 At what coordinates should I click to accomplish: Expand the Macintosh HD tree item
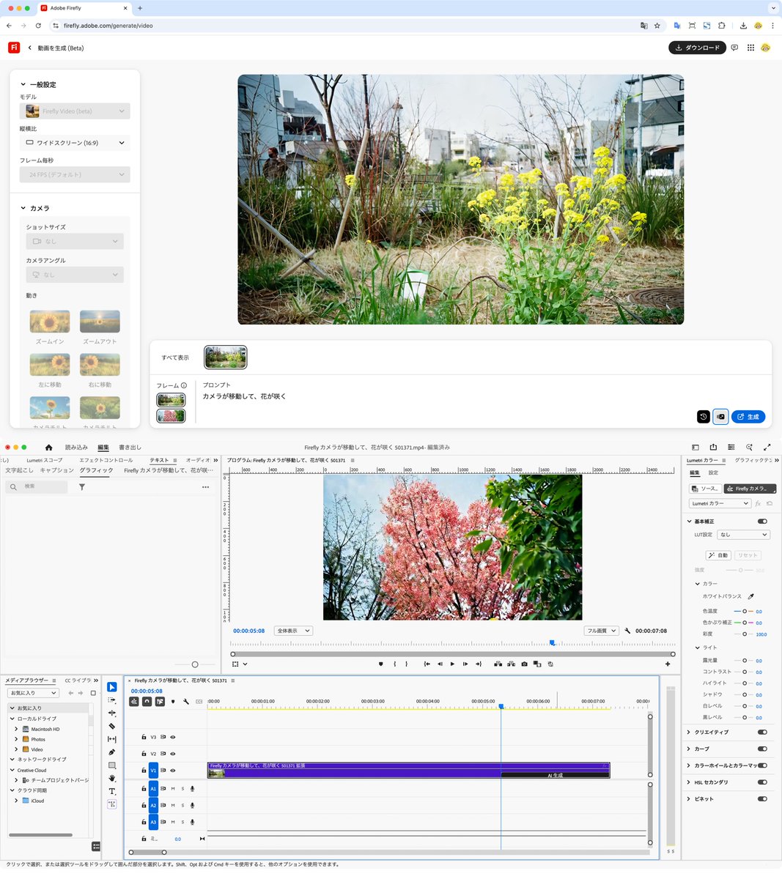click(16, 730)
